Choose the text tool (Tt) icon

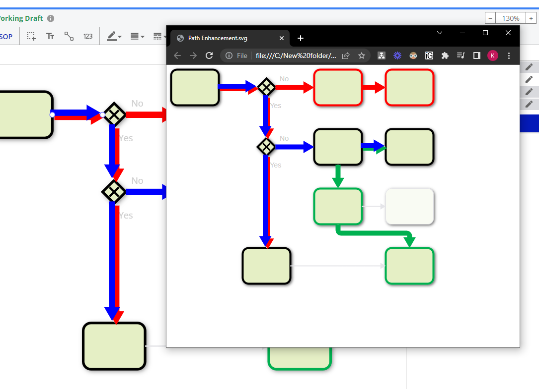pos(50,36)
